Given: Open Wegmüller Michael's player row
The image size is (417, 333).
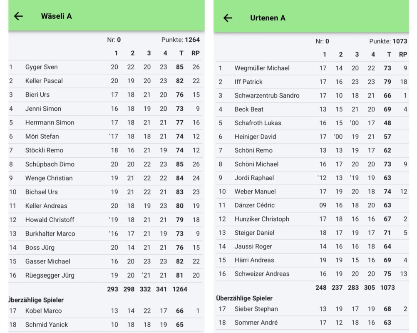Looking at the screenshot, I should pos(262,68).
